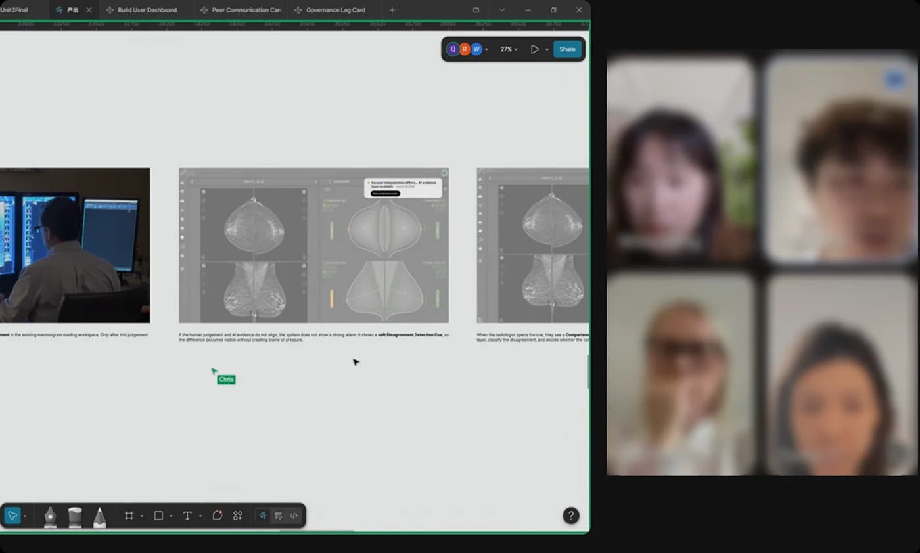Switch to Draw mode in toolbar
The width and height of the screenshot is (920, 553).
(x=262, y=516)
